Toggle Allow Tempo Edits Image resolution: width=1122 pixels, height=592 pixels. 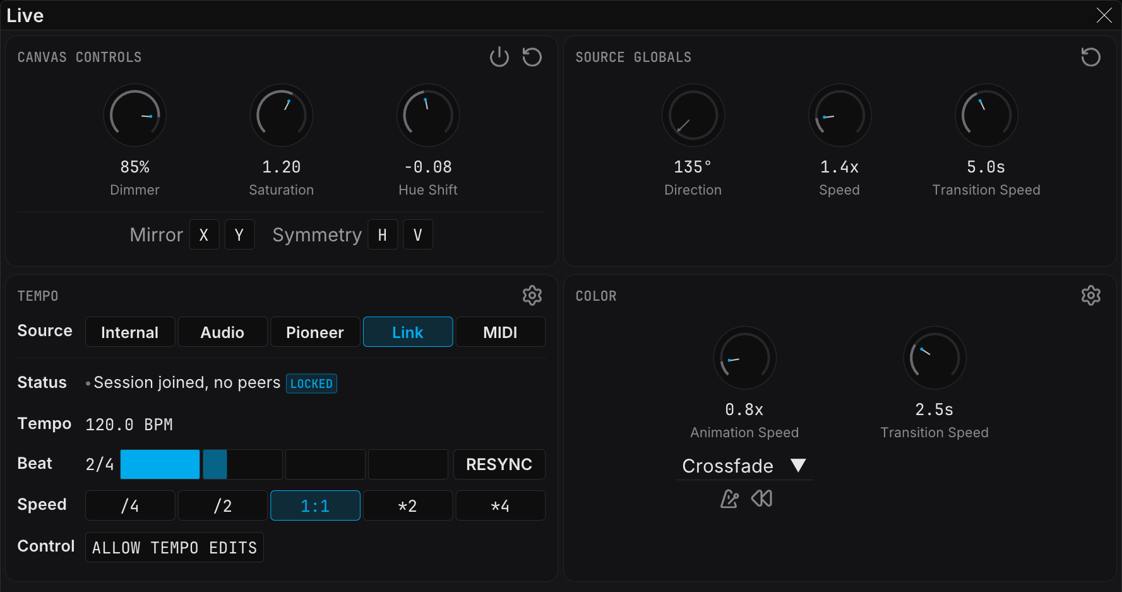click(174, 547)
